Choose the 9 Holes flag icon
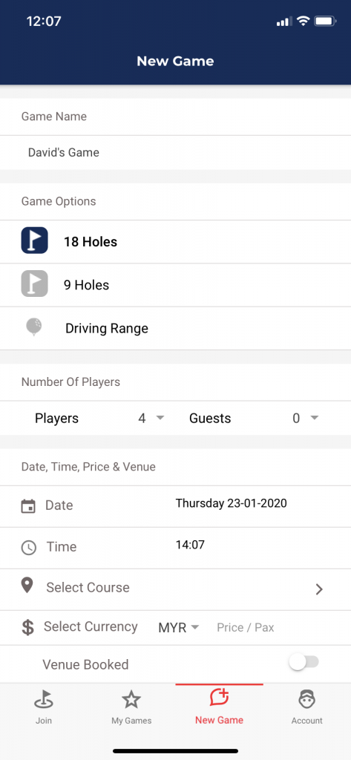 (34, 284)
